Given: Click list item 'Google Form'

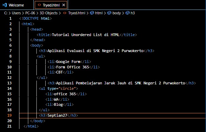Looking at the screenshot, I should pyautogui.click(x=68, y=62).
